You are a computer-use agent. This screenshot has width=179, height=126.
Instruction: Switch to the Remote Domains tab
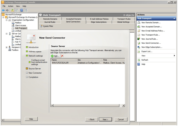click(50, 19)
